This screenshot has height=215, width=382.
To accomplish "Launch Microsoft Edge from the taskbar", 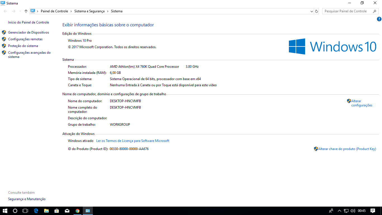I will 36,211.
